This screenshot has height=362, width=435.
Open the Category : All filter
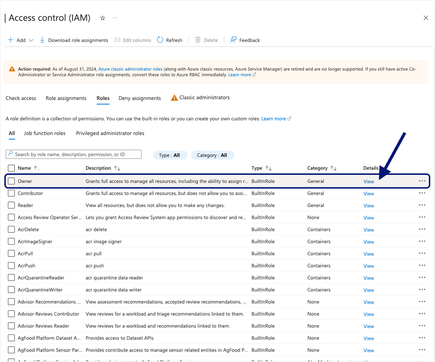tap(212, 155)
